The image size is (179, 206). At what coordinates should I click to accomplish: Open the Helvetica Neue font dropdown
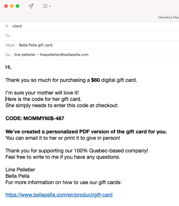click(x=168, y=17)
